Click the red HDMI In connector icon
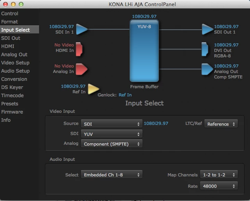The height and width of the screenshot is (201, 250). [79, 49]
